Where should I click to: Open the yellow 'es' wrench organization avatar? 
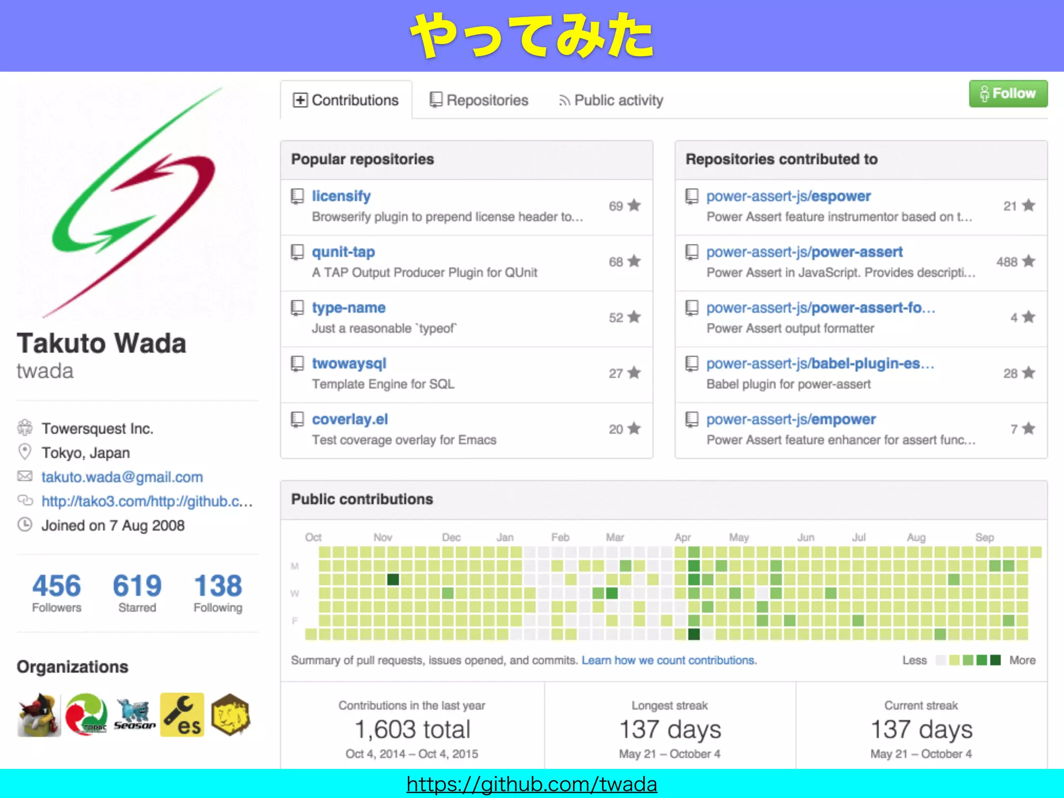tap(182, 715)
